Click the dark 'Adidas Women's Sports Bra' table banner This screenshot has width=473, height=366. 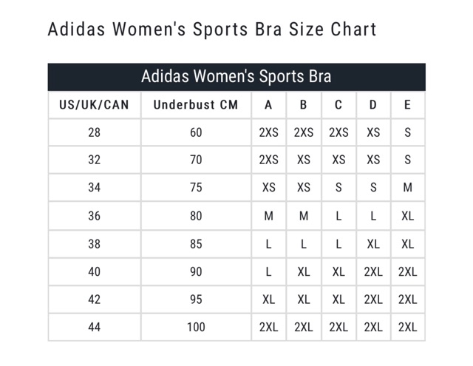click(236, 77)
